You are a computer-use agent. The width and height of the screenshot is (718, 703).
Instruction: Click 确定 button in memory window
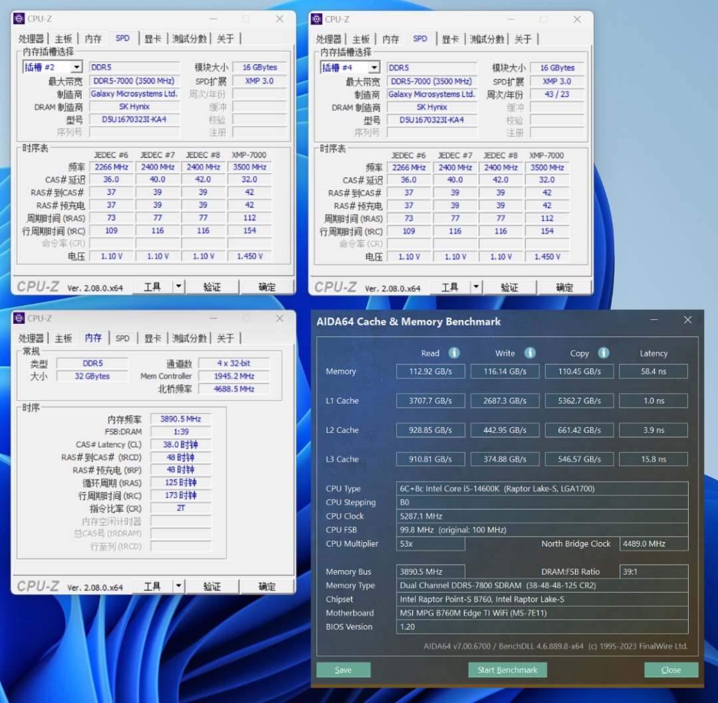267,586
